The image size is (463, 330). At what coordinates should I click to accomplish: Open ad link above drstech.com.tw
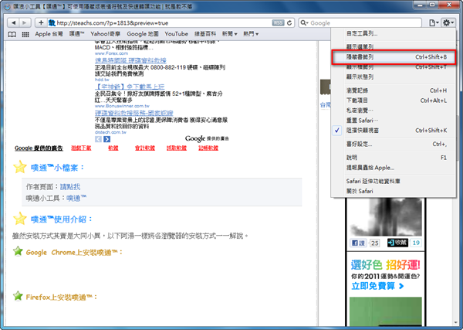click(x=134, y=113)
